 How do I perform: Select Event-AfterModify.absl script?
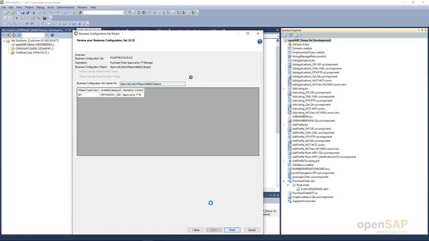[x=314, y=189]
